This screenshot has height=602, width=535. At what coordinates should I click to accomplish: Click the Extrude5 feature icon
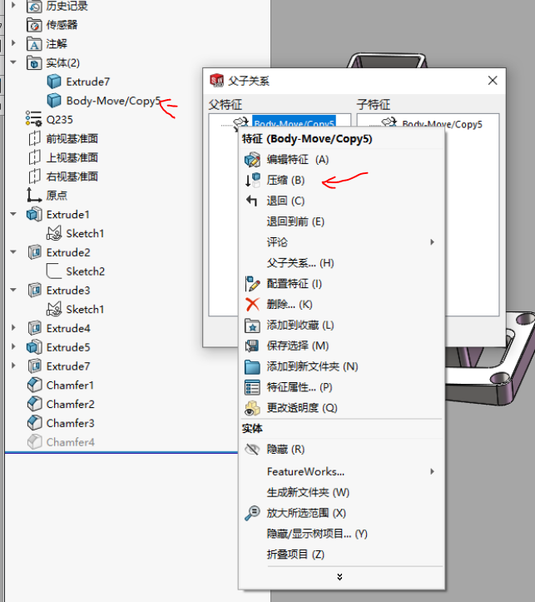[34, 347]
